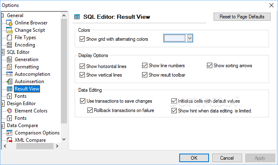
Task: Click tree horizontal scroll left arrow
Action: 5,146
